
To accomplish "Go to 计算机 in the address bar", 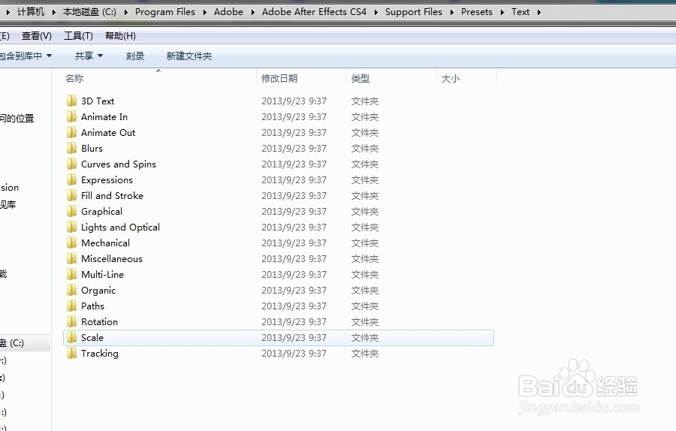I will click(31, 12).
